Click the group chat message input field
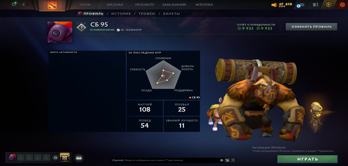The width and height of the screenshot is (348, 166). click(x=166, y=160)
